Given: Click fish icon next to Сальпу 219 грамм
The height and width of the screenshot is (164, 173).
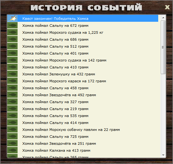Looking at the screenshot, I should coord(12,108).
